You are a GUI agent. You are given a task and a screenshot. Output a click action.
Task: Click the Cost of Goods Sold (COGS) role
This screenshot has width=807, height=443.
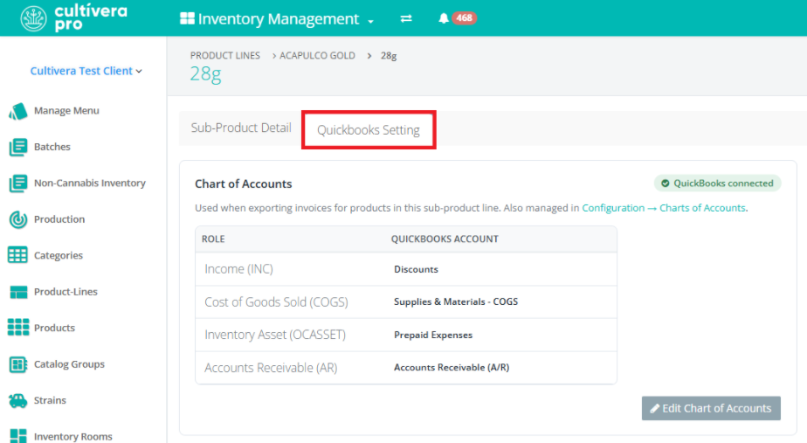point(276,301)
